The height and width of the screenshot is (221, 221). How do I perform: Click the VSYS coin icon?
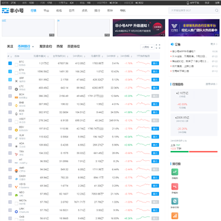click(x=17, y=187)
